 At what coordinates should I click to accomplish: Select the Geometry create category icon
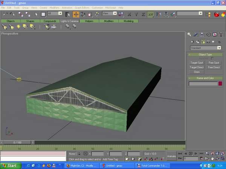(x=192, y=42)
